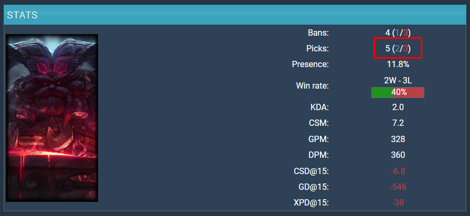Click the 11.8% presence value

pyautogui.click(x=398, y=64)
